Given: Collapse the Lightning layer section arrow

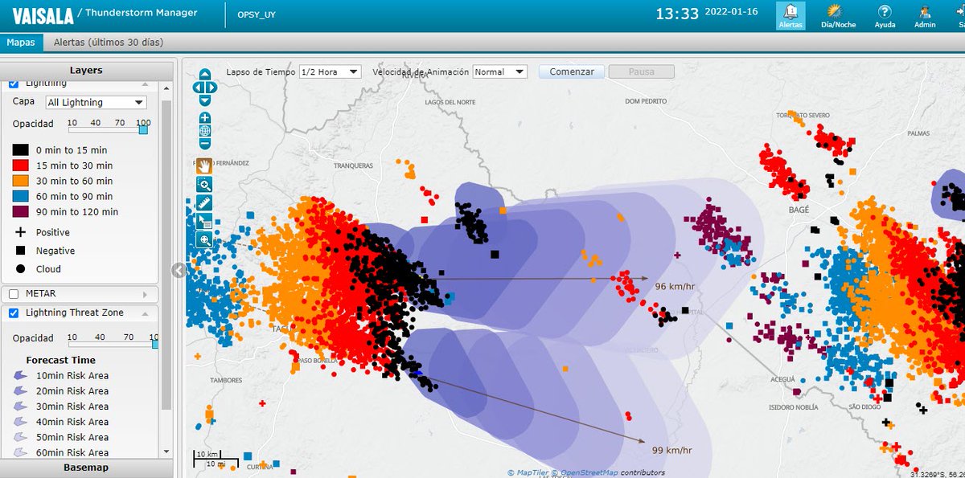Looking at the screenshot, I should pos(146,84).
